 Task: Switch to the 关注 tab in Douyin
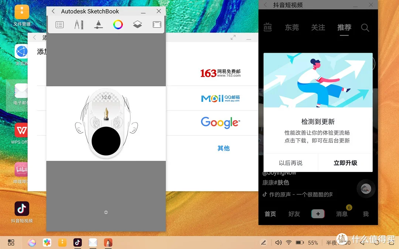[x=318, y=27]
